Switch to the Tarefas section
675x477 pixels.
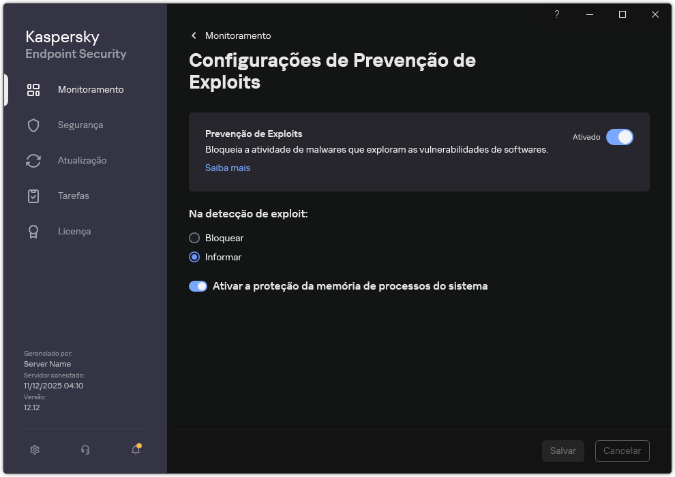73,196
